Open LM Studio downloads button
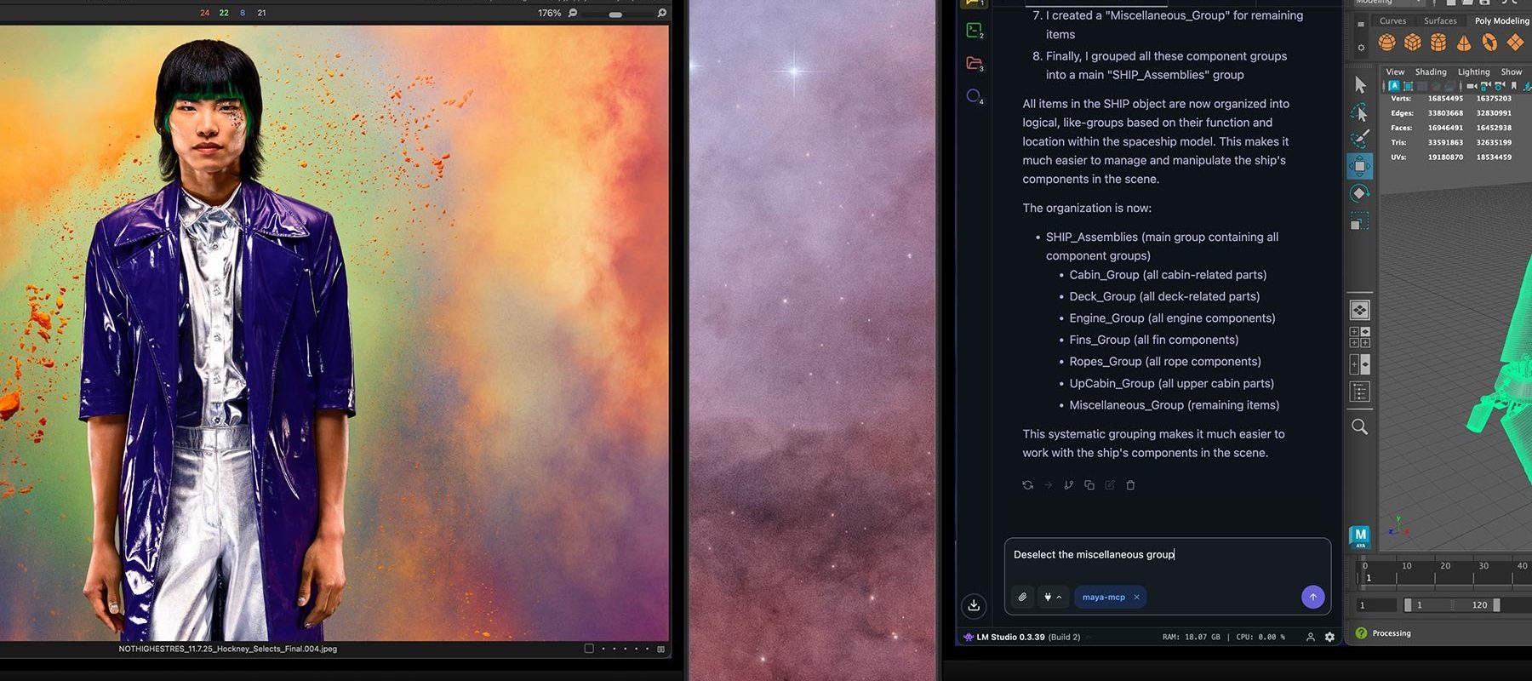 974,605
